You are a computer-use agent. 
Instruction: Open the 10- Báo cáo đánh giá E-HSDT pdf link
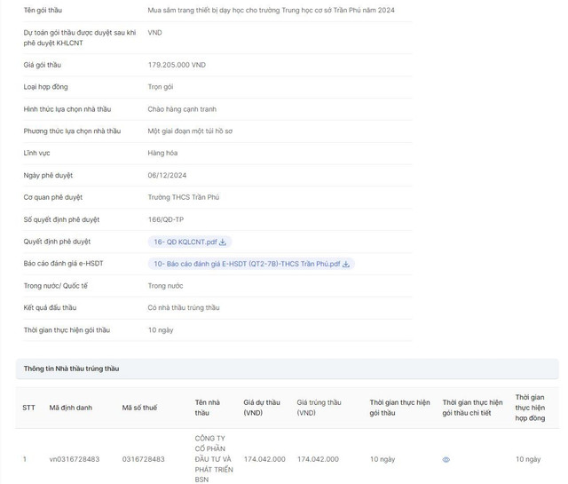(247, 264)
